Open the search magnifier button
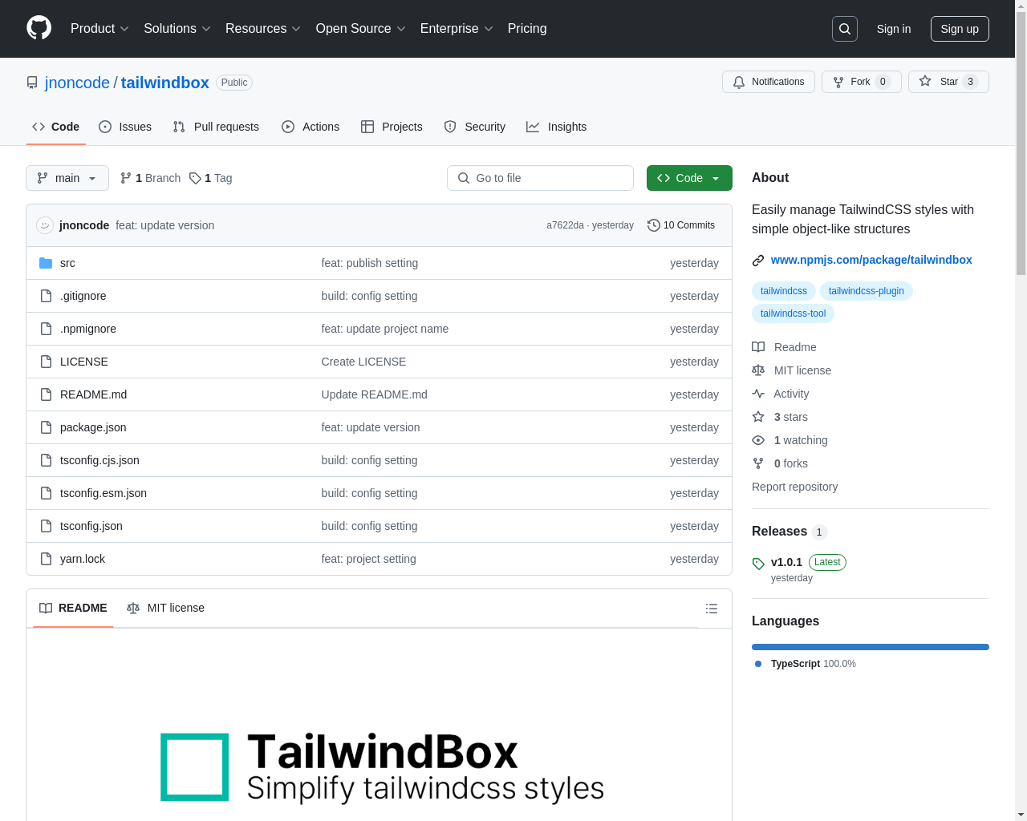Screen dimensions: 1027x821 click(x=845, y=29)
